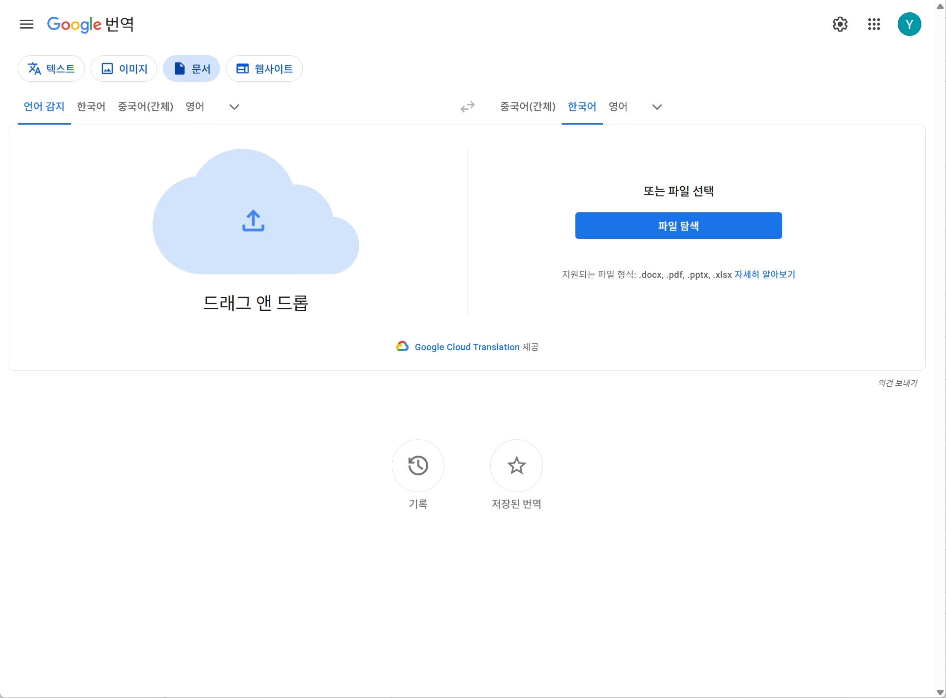The width and height of the screenshot is (946, 698).
Task: Choose 영어 as source language
Action: (x=195, y=106)
